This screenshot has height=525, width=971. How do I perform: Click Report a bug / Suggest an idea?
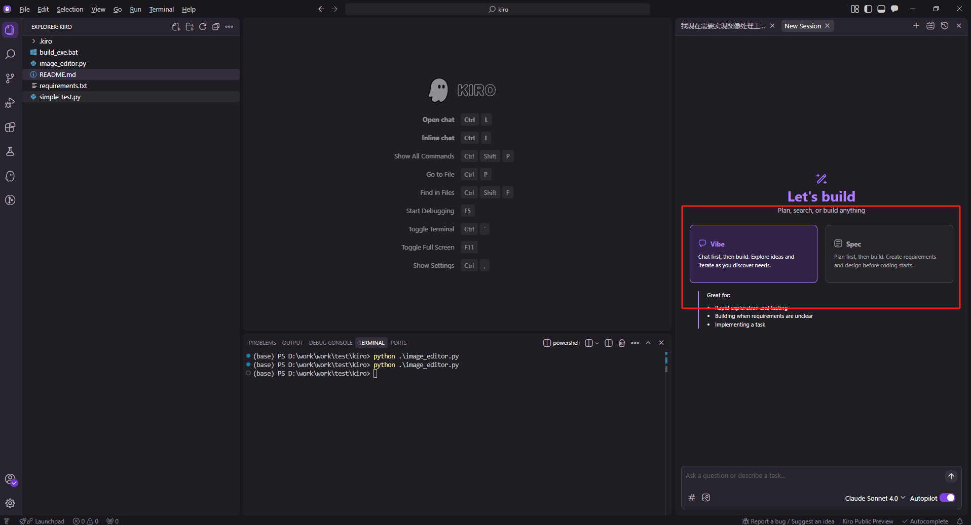click(788, 521)
